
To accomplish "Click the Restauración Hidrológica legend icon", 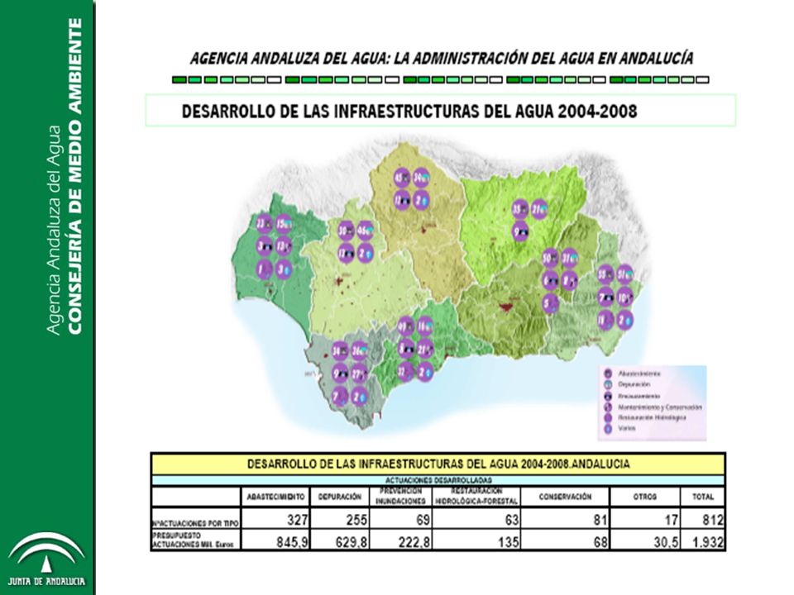I will pyautogui.click(x=608, y=418).
